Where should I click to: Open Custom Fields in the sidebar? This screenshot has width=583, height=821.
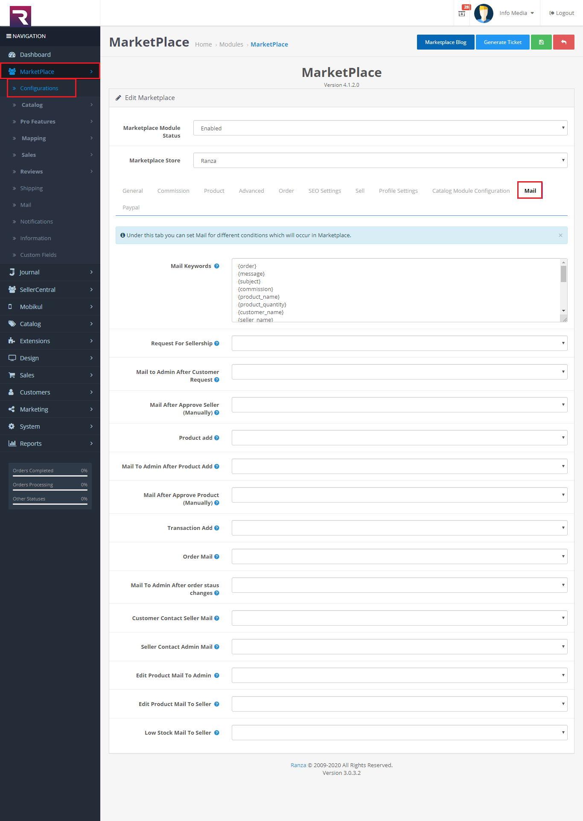[38, 255]
